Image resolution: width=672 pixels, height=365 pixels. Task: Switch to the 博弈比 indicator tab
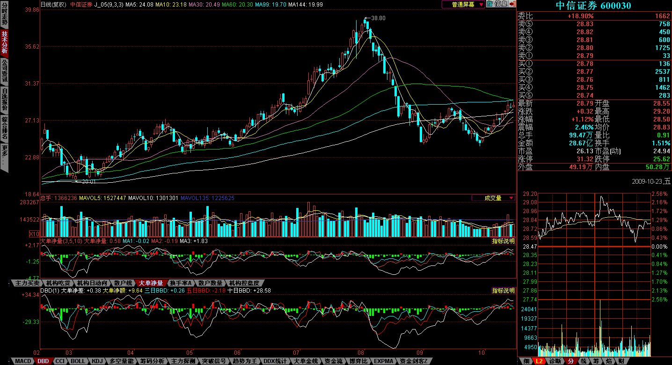point(359,361)
